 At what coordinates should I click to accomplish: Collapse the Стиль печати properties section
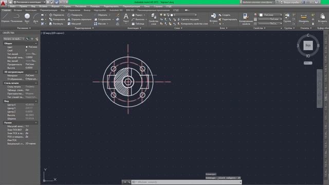pyautogui.click(x=36, y=83)
